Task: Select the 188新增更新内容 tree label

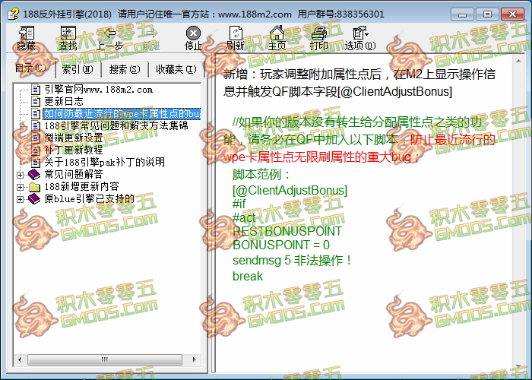Action: click(82, 187)
